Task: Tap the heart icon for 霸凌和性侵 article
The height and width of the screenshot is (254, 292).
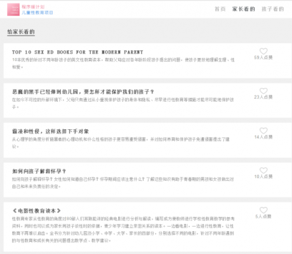Action: (263, 131)
